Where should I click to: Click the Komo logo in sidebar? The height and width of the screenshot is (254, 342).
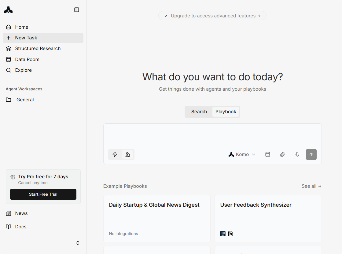click(x=9, y=10)
